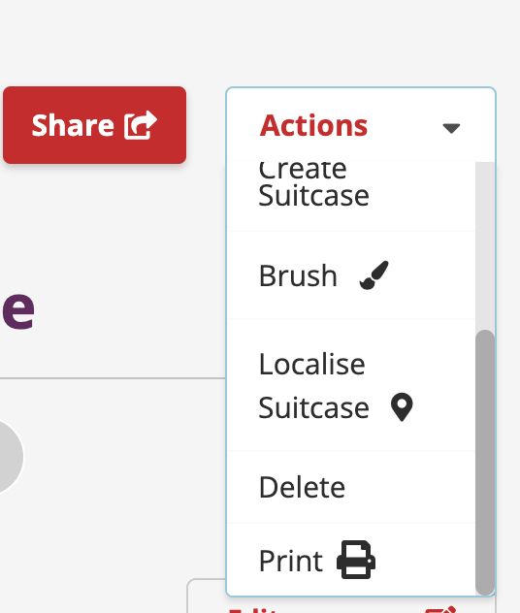Viewport: 520px width, 613px height.
Task: Click the map pin location icon
Action: (402, 407)
